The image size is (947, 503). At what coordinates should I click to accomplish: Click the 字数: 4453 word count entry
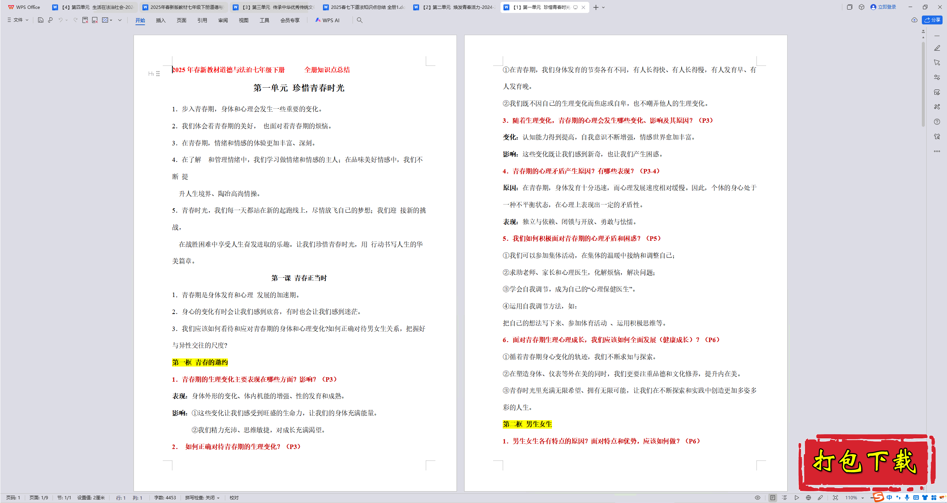(x=165, y=498)
